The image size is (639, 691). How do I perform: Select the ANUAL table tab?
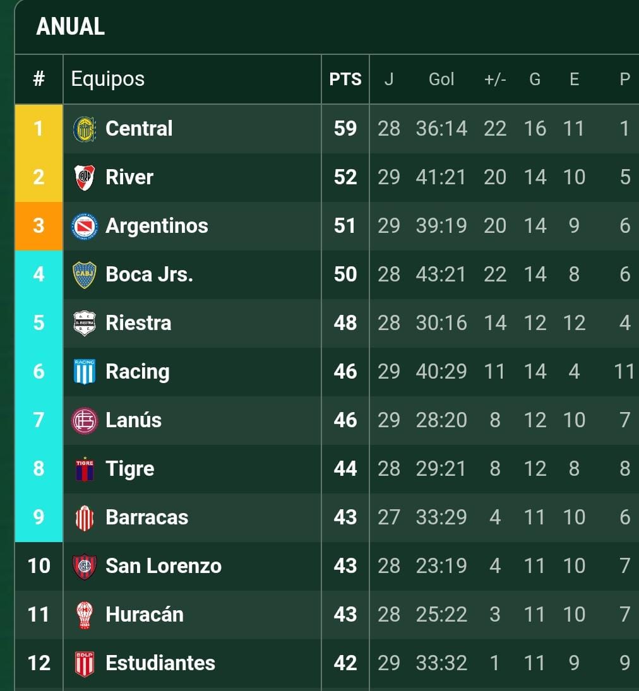[x=71, y=27]
